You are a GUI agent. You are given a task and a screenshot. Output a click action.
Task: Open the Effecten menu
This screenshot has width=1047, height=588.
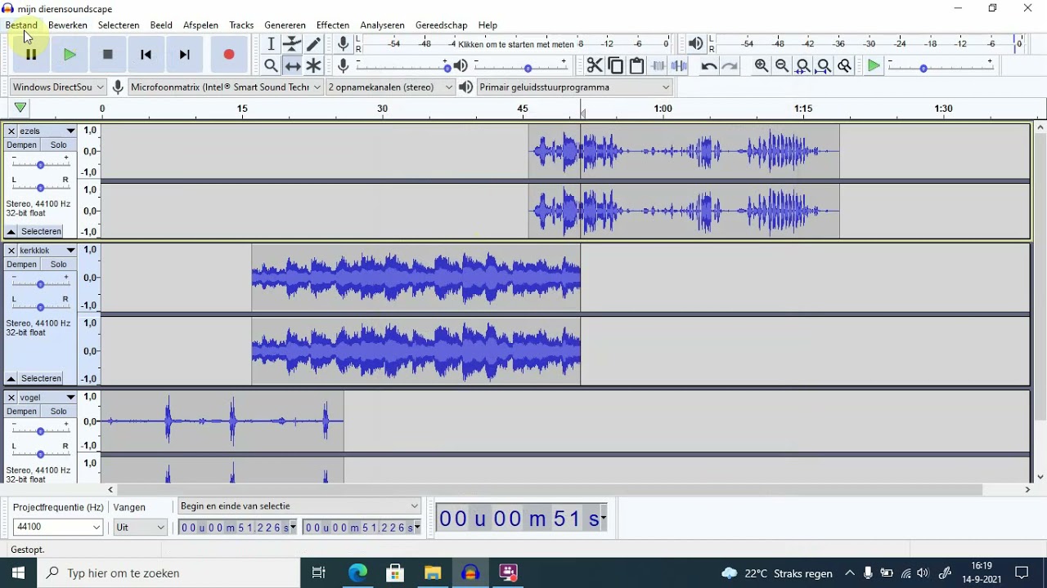click(x=333, y=25)
